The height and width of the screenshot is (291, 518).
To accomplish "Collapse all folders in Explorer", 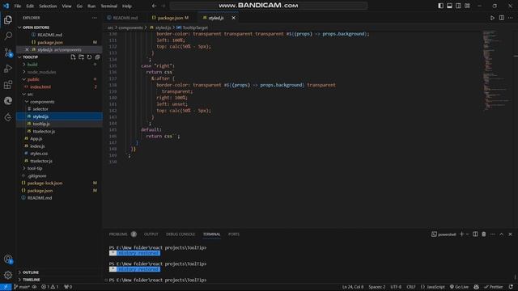I will pos(97,57).
